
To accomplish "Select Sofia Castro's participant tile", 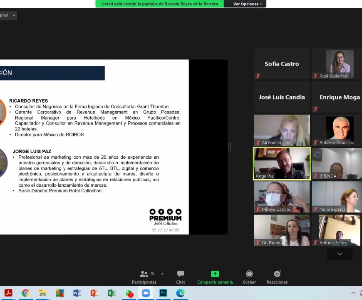I will (282, 64).
